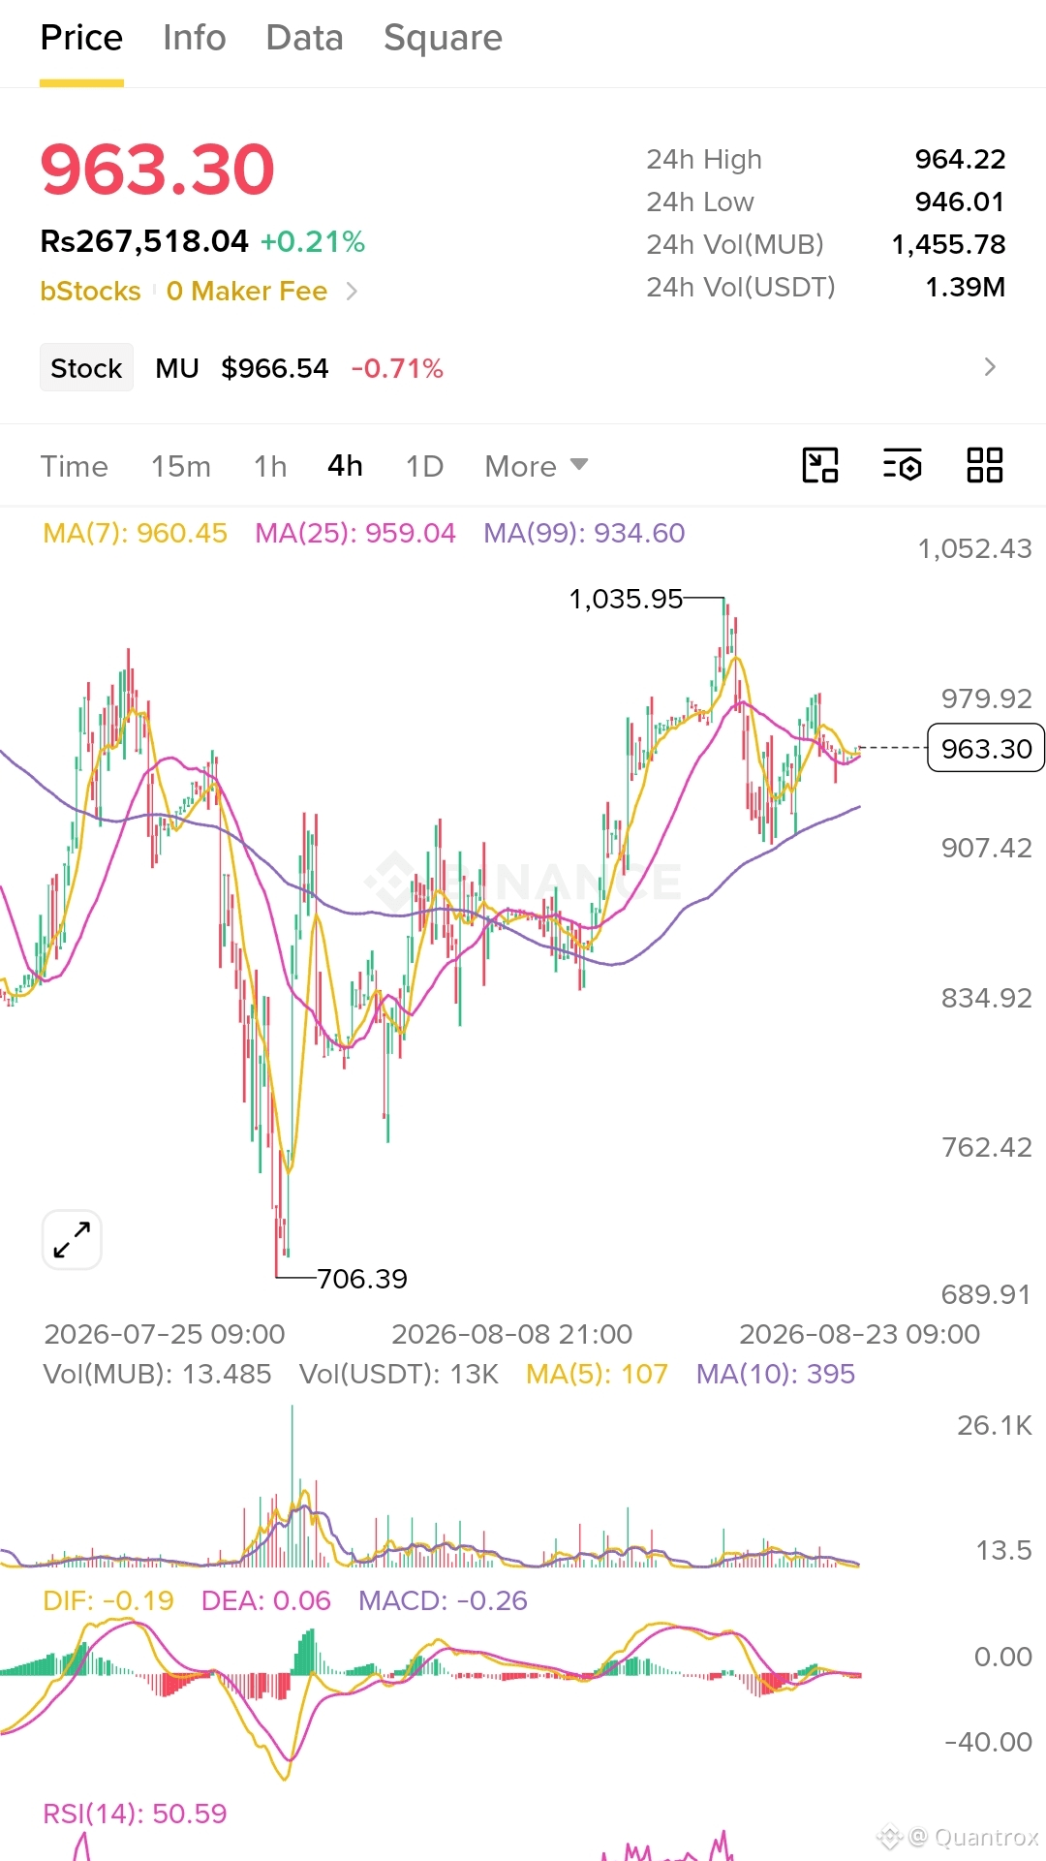1046x1861 pixels.
Task: Tap the 24h Vol(USDT) value 1.39M
Action: (x=965, y=287)
